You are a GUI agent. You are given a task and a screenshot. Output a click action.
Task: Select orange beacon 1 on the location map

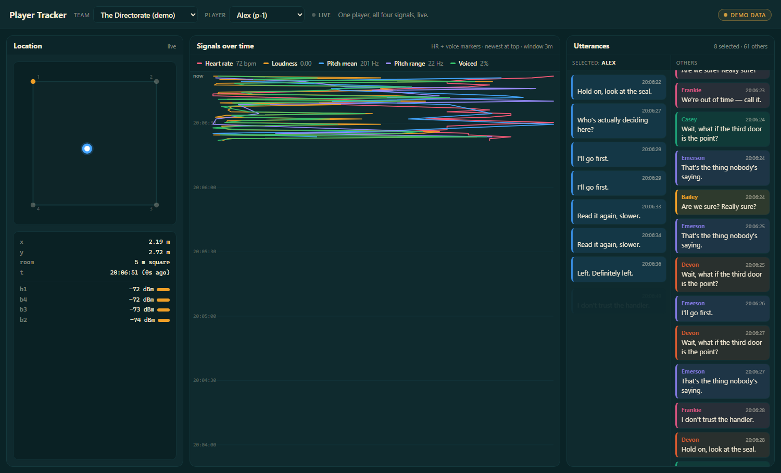33,81
